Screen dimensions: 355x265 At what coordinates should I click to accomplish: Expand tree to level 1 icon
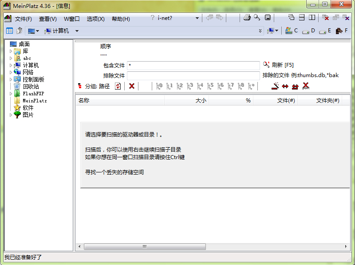coord(170,86)
